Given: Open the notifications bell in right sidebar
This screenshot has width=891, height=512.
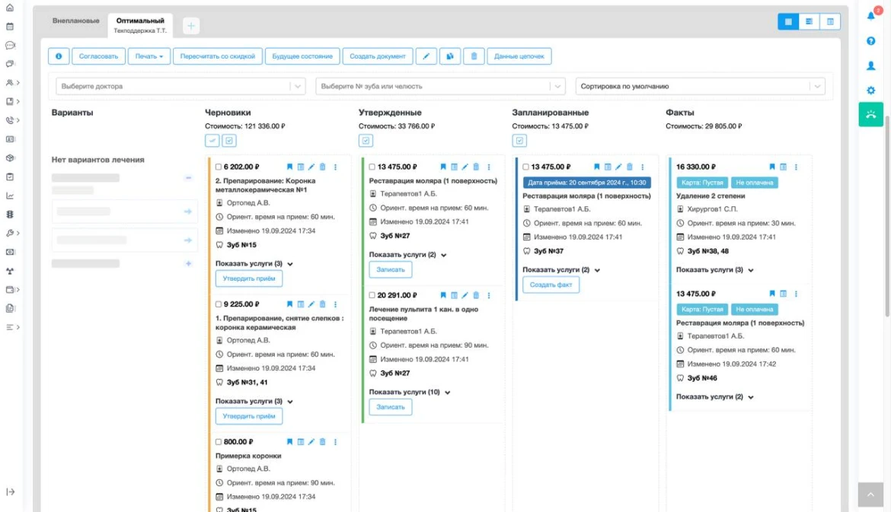Looking at the screenshot, I should point(871,16).
